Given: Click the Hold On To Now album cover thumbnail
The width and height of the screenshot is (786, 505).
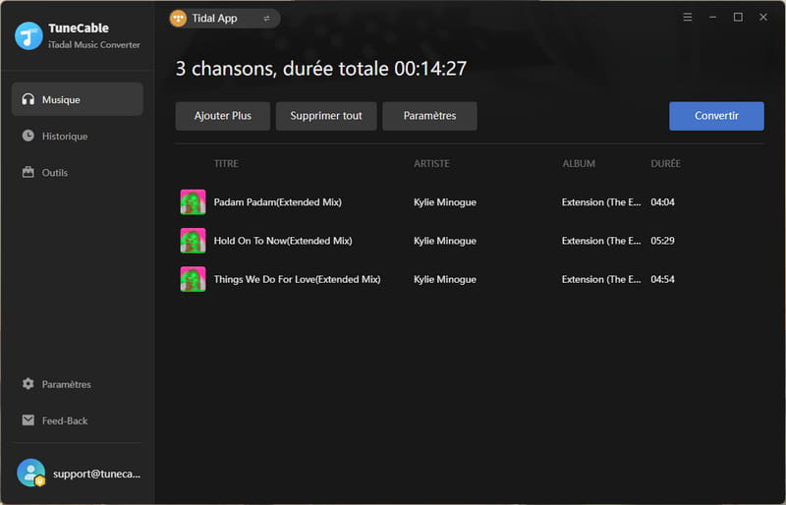Looking at the screenshot, I should [193, 241].
